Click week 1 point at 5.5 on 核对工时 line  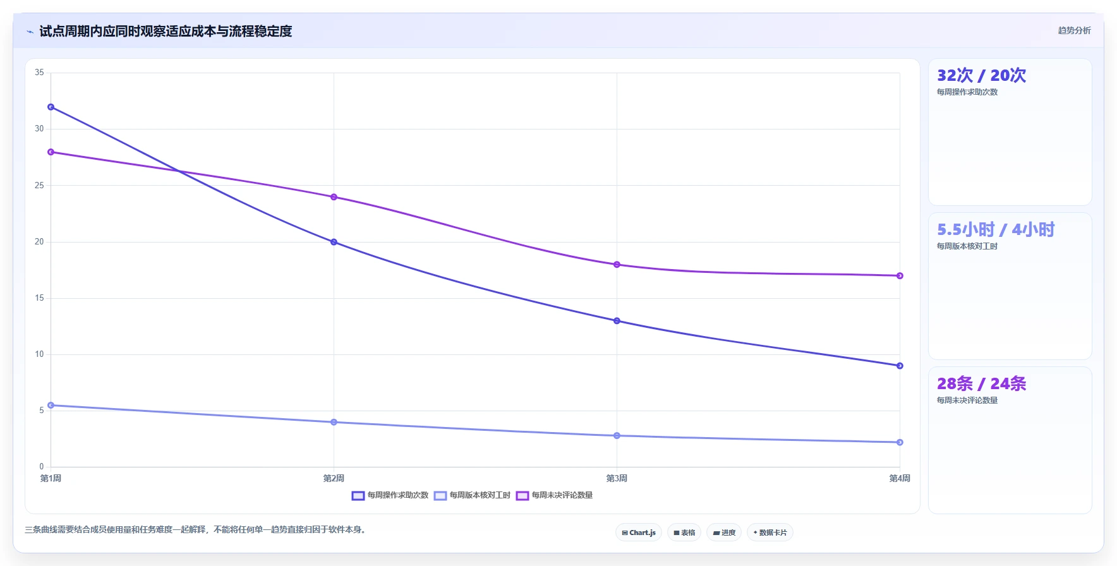tap(51, 406)
